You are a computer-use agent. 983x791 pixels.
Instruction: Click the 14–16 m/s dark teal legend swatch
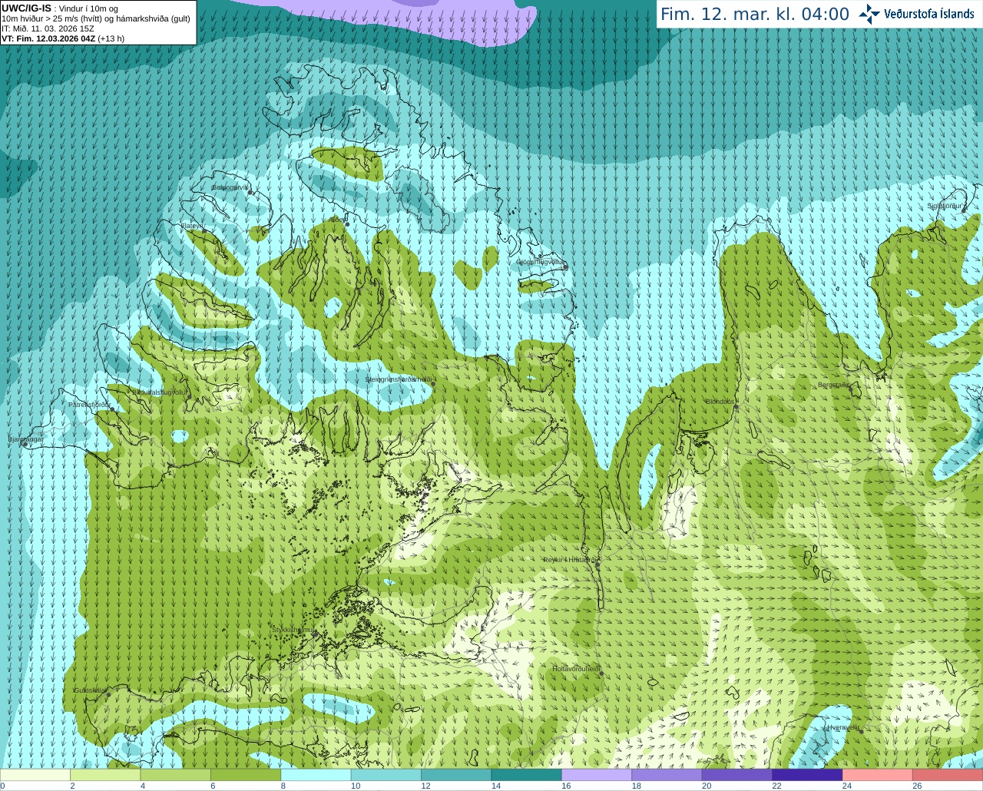[527, 775]
